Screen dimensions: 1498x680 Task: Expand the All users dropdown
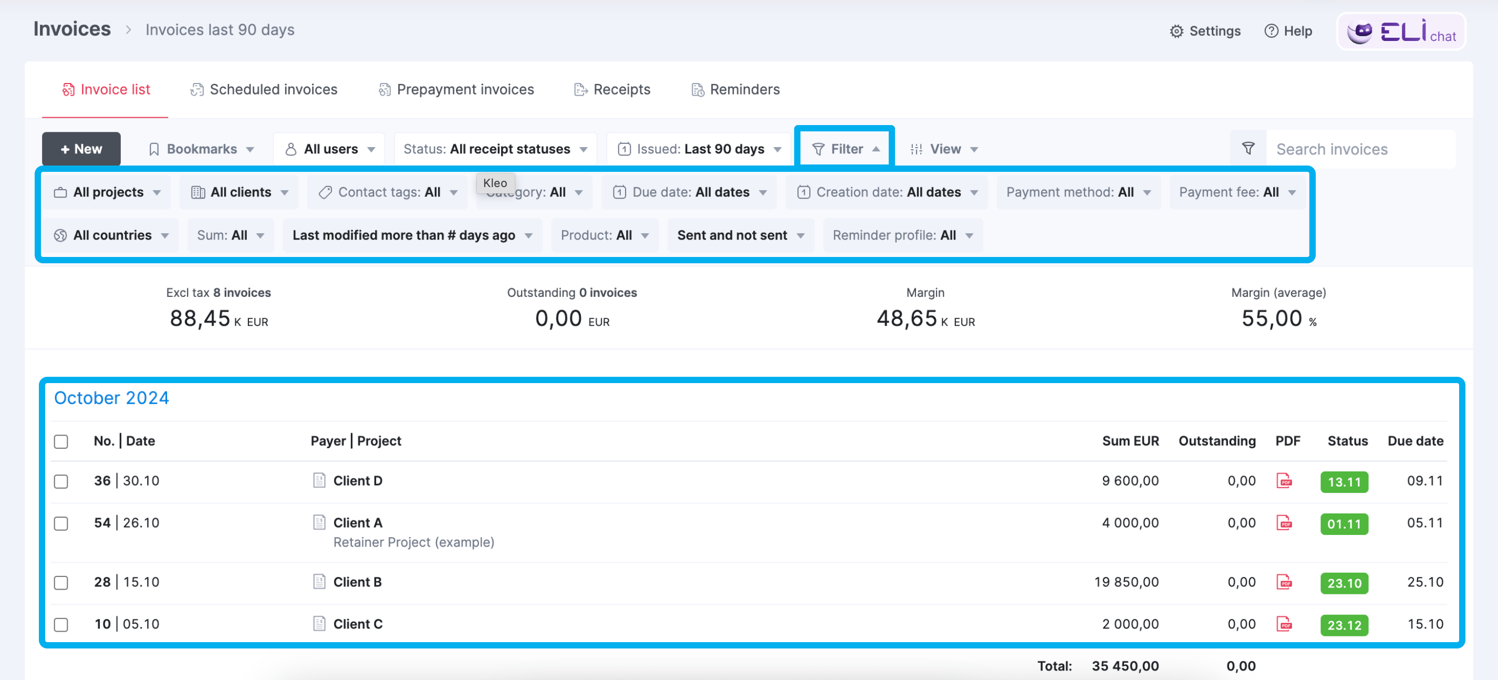(330, 149)
